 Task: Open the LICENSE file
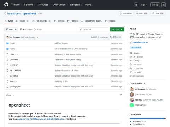pyautogui.click(x=14, y=65)
